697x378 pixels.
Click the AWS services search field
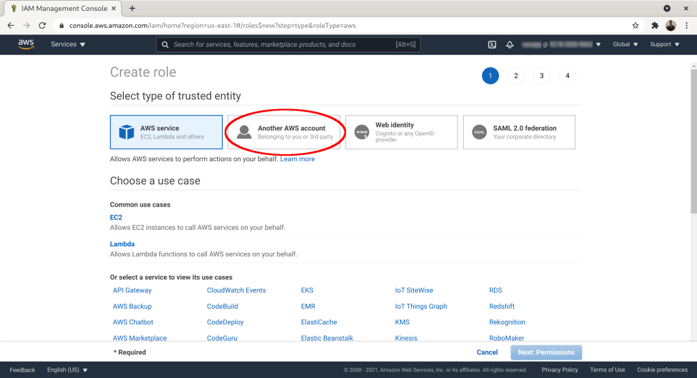pos(288,44)
